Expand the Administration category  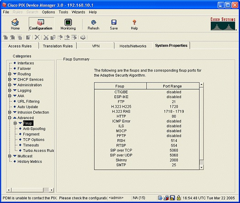(x=10, y=85)
